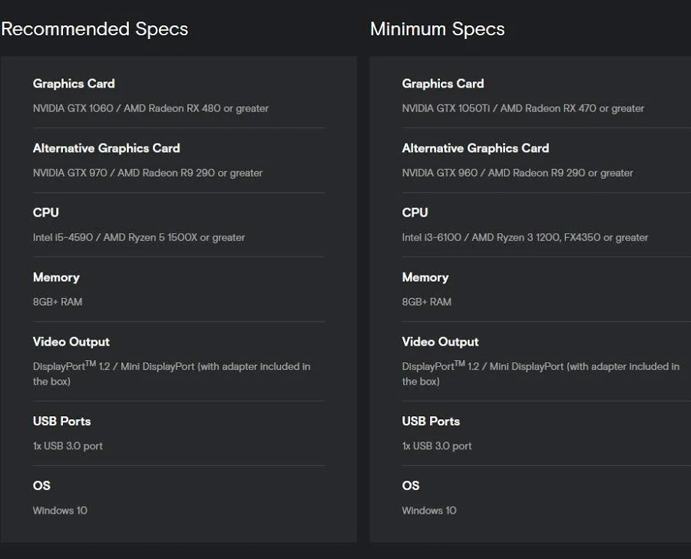Click Windows 10 text under Recommended Specs
The height and width of the screenshot is (559, 691).
(60, 510)
